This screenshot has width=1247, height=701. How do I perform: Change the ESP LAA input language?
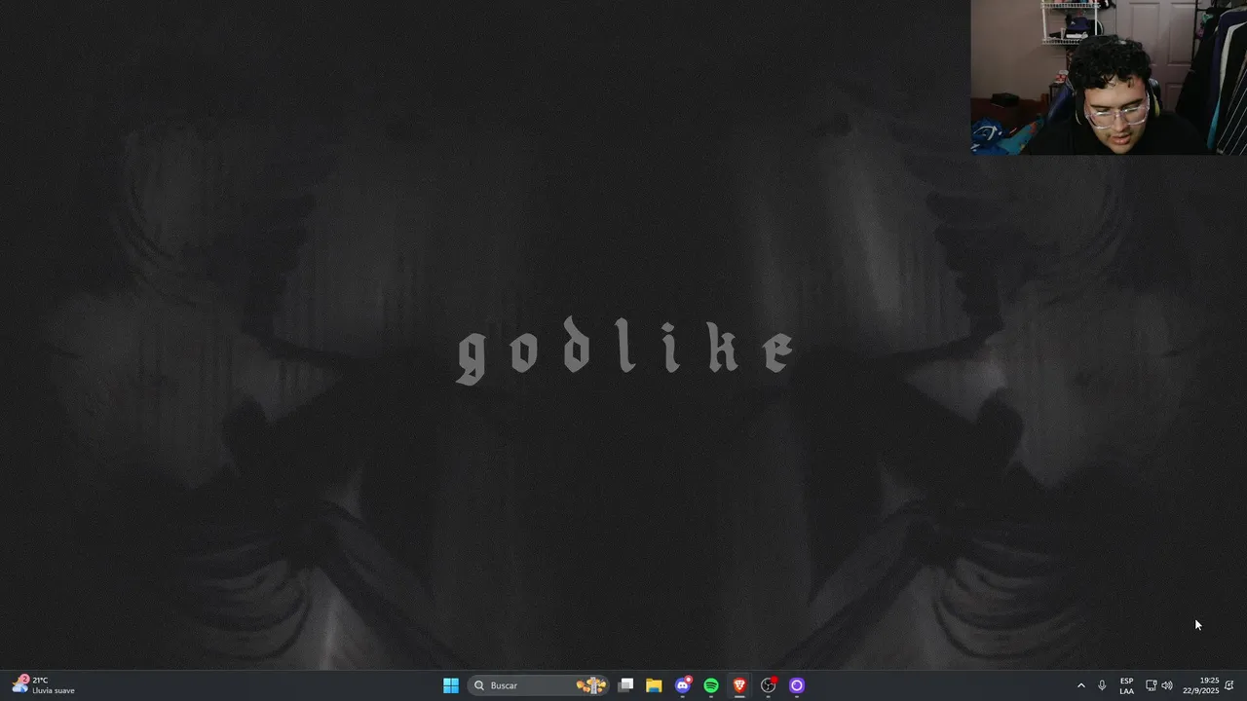click(x=1126, y=685)
